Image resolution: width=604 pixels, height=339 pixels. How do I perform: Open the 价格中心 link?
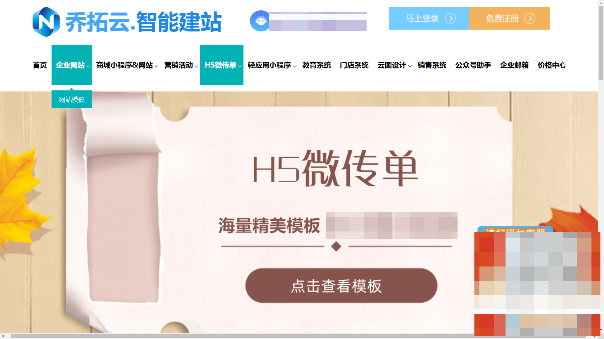[x=551, y=65]
